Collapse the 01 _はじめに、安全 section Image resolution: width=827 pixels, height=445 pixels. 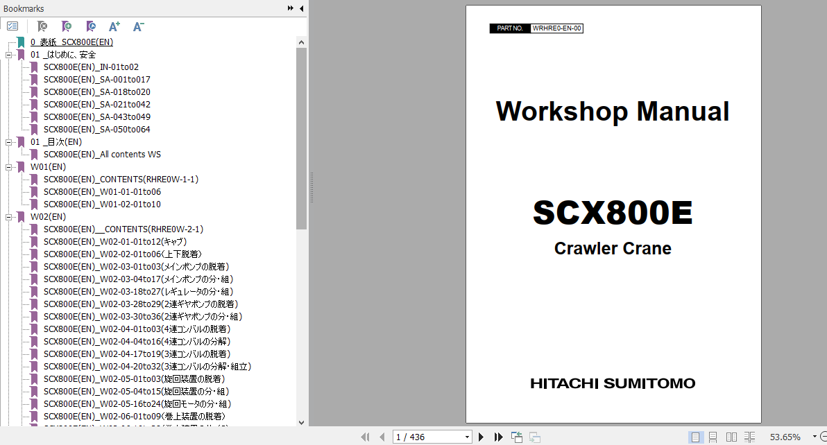tap(9, 54)
